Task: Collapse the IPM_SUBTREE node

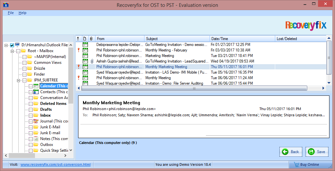Action: pyautogui.click(x=18, y=80)
